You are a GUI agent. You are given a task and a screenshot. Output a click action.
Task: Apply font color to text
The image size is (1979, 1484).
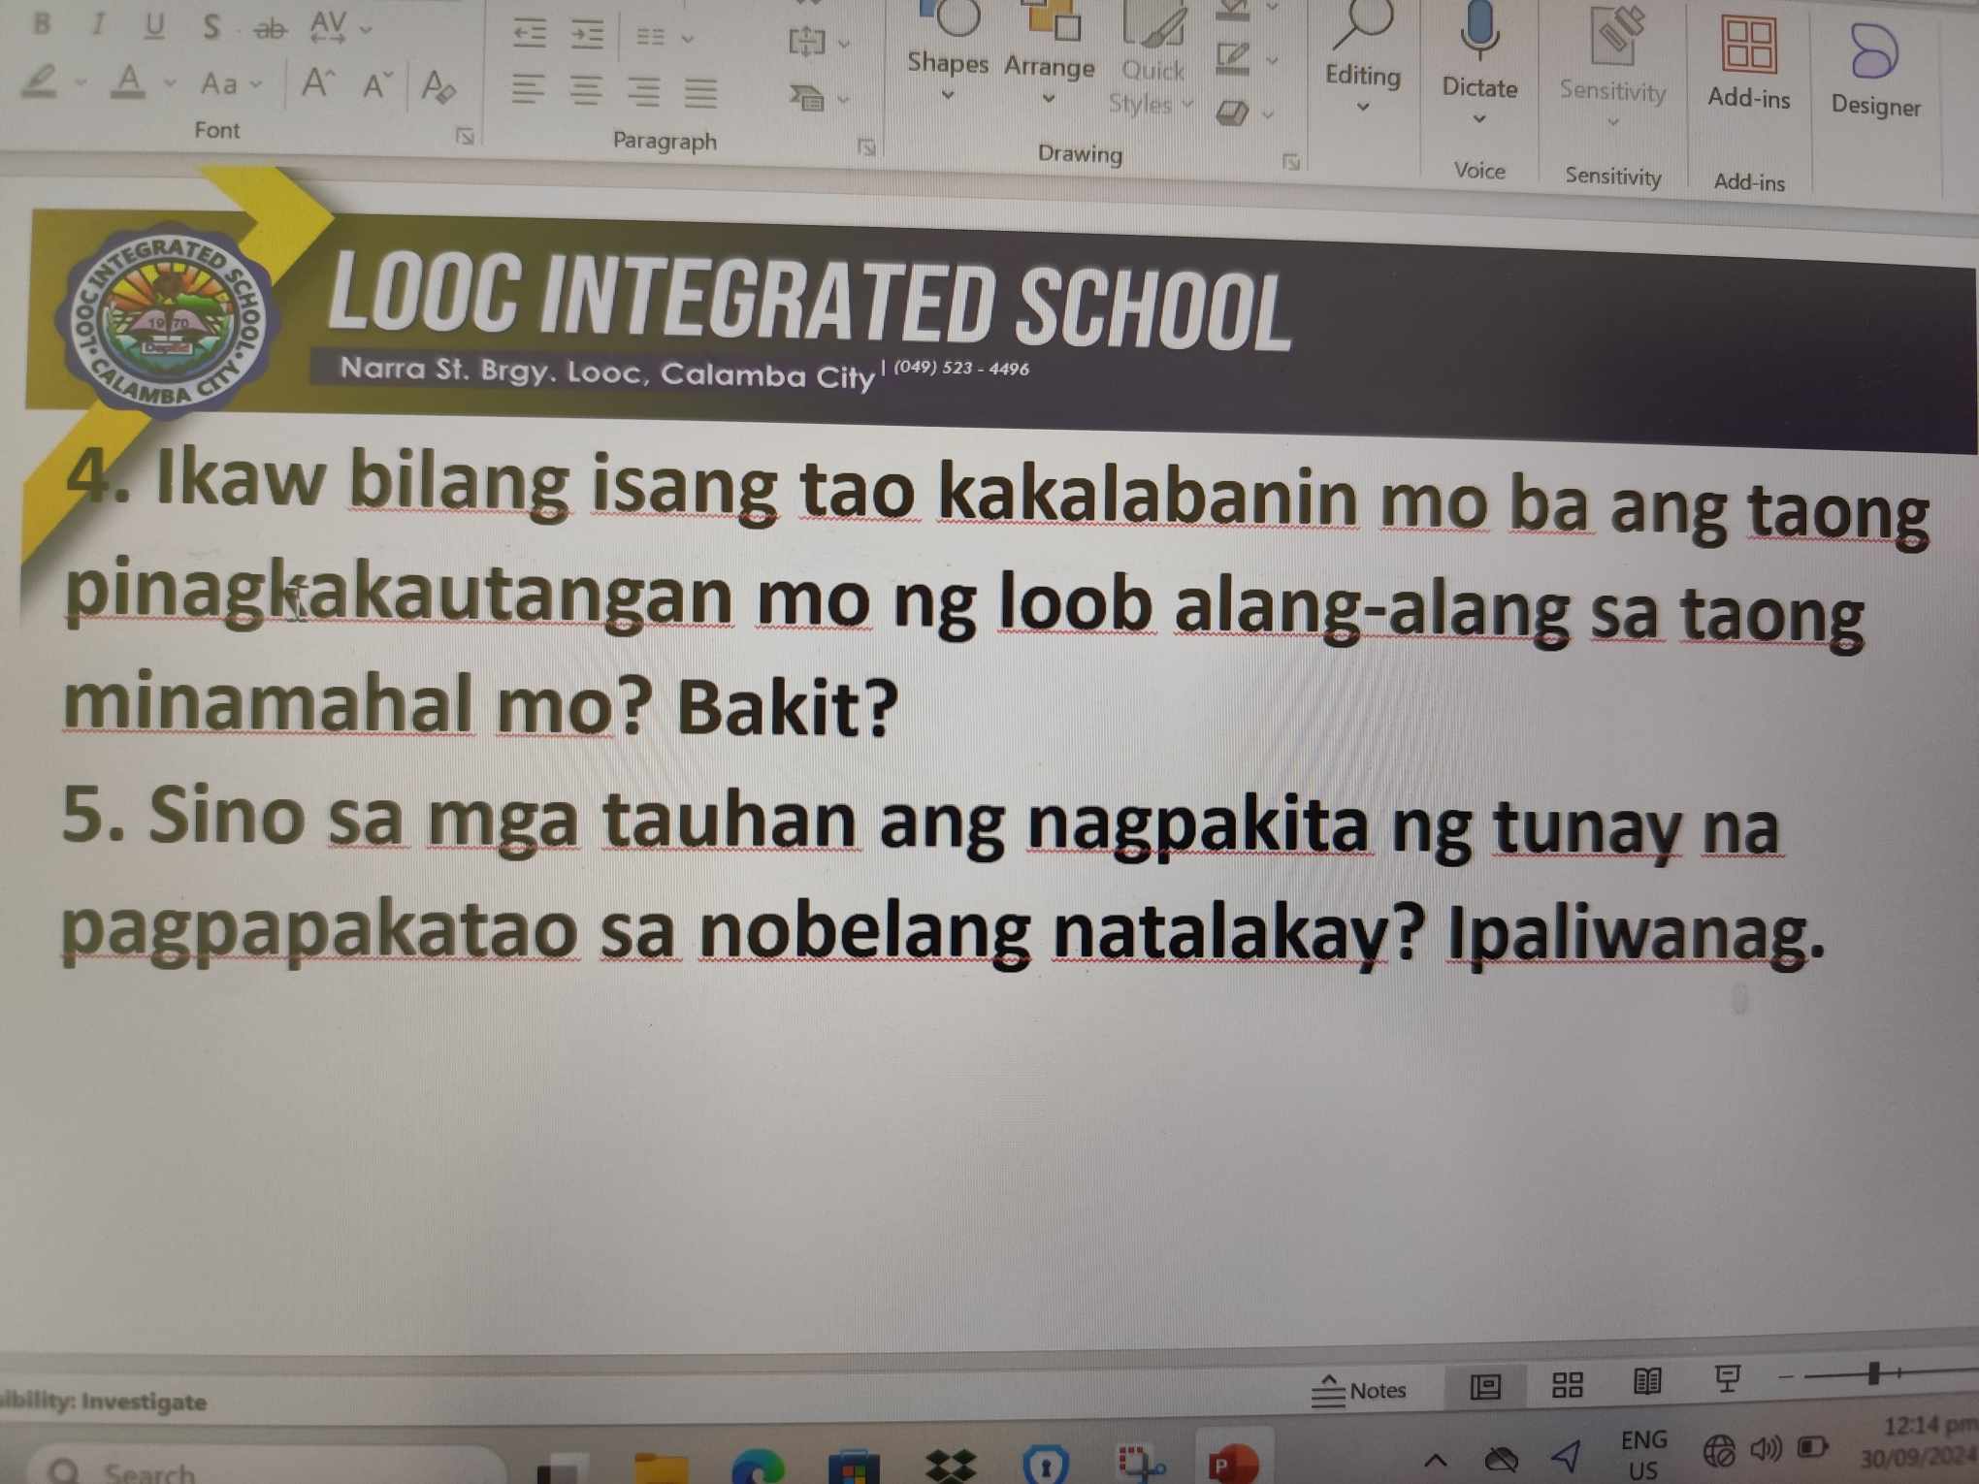tap(128, 81)
